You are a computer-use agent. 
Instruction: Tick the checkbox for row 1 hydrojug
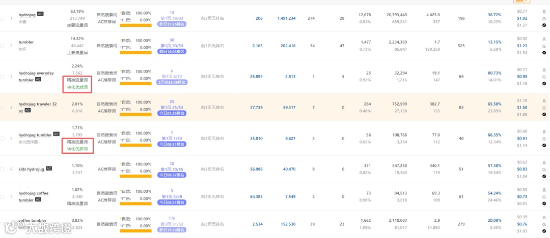[3, 18]
